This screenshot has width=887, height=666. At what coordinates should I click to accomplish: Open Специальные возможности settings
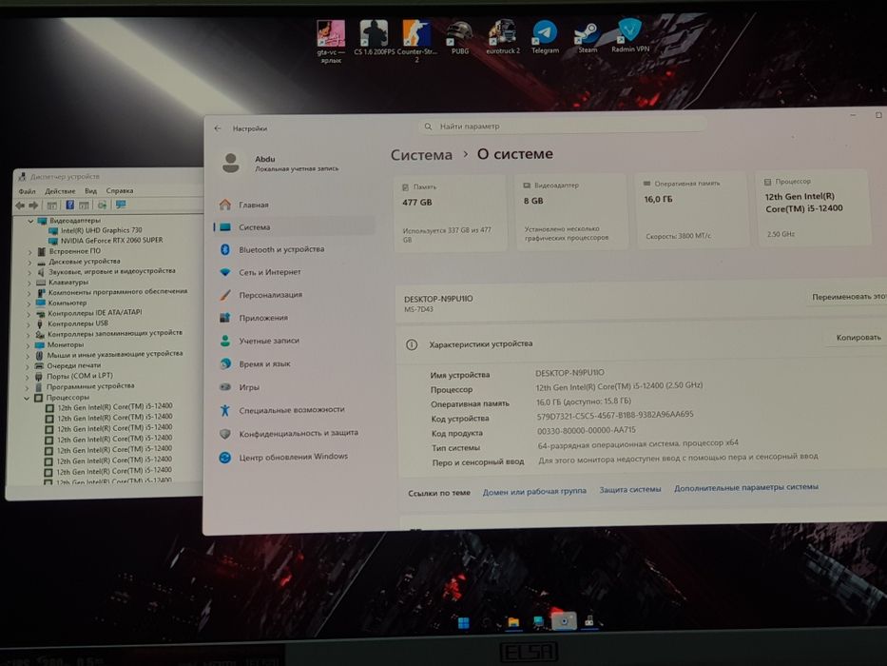click(291, 409)
